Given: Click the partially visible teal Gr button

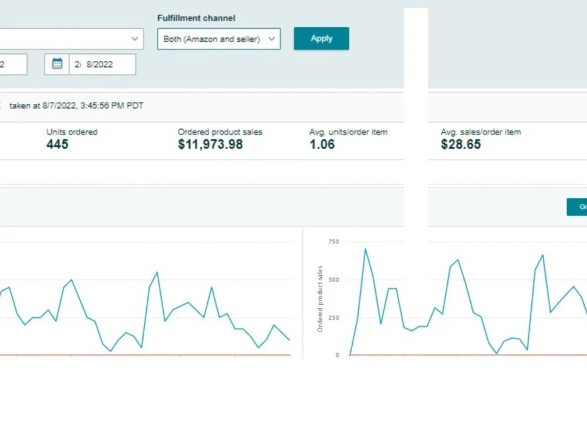Looking at the screenshot, I should click(577, 207).
